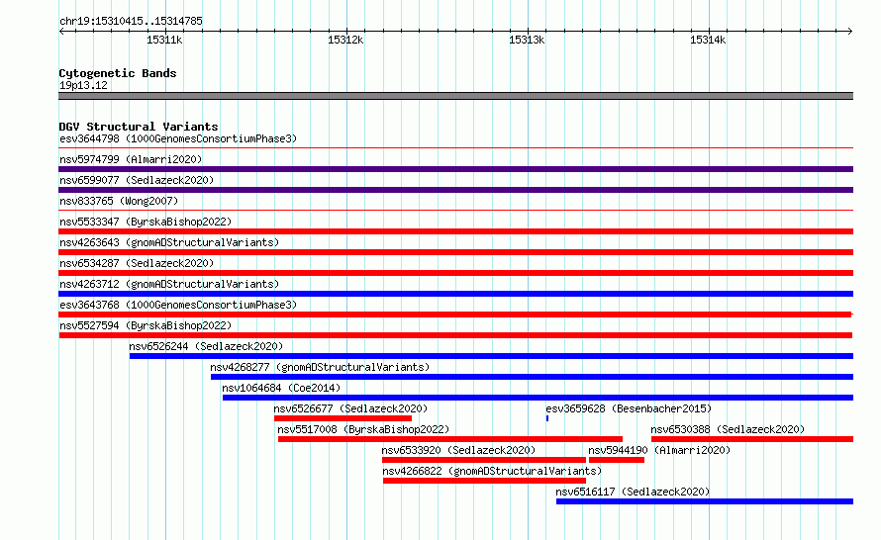Open variant label nsv4263712 (gnomADStructuralVariants)
Screen dimensions: 881x540
click(x=169, y=284)
